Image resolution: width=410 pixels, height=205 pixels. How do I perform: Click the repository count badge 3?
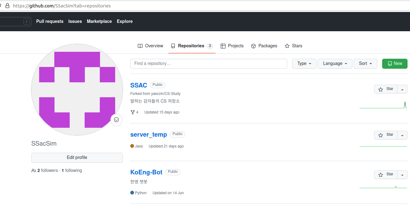click(210, 46)
